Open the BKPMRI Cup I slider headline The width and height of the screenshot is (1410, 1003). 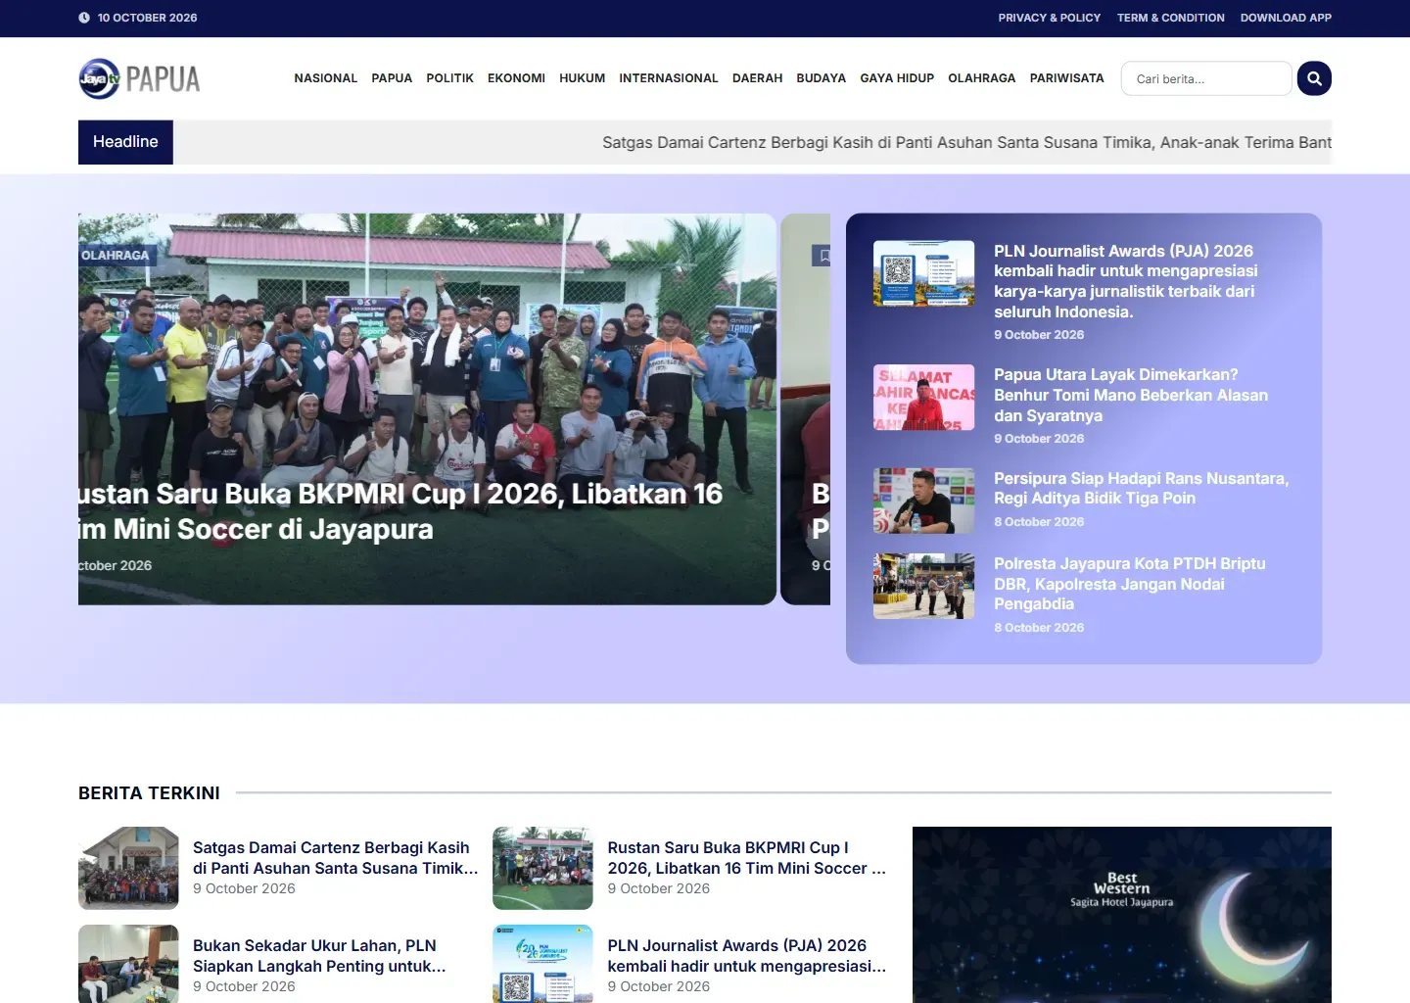tap(400, 511)
